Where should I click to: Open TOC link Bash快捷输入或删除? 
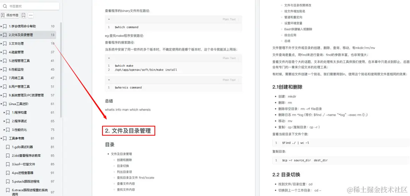298,29
